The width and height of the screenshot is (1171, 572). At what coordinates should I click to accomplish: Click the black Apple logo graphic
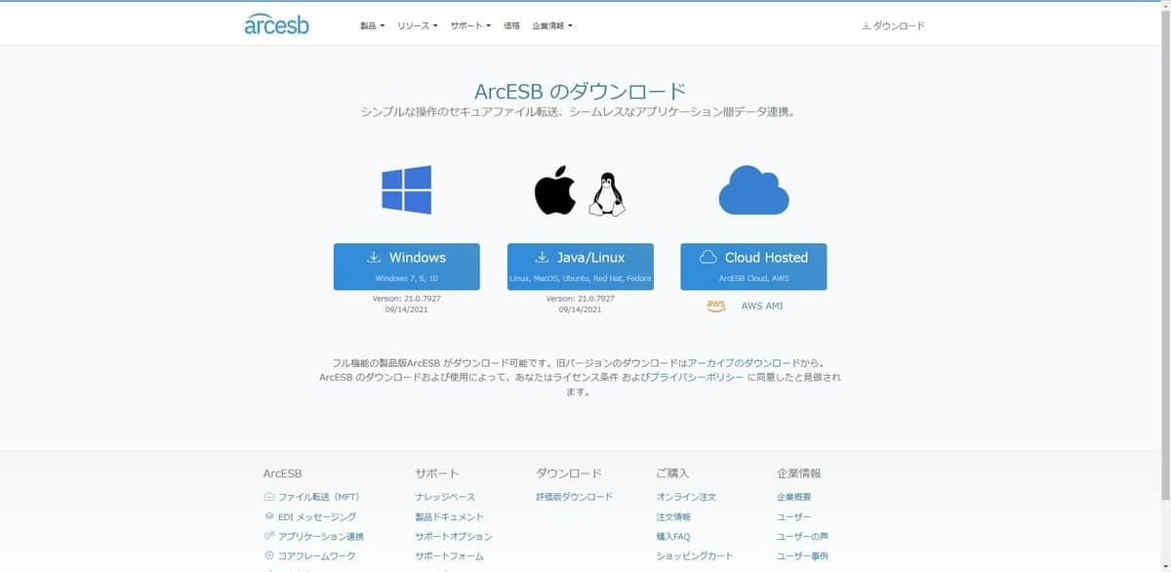coord(555,190)
